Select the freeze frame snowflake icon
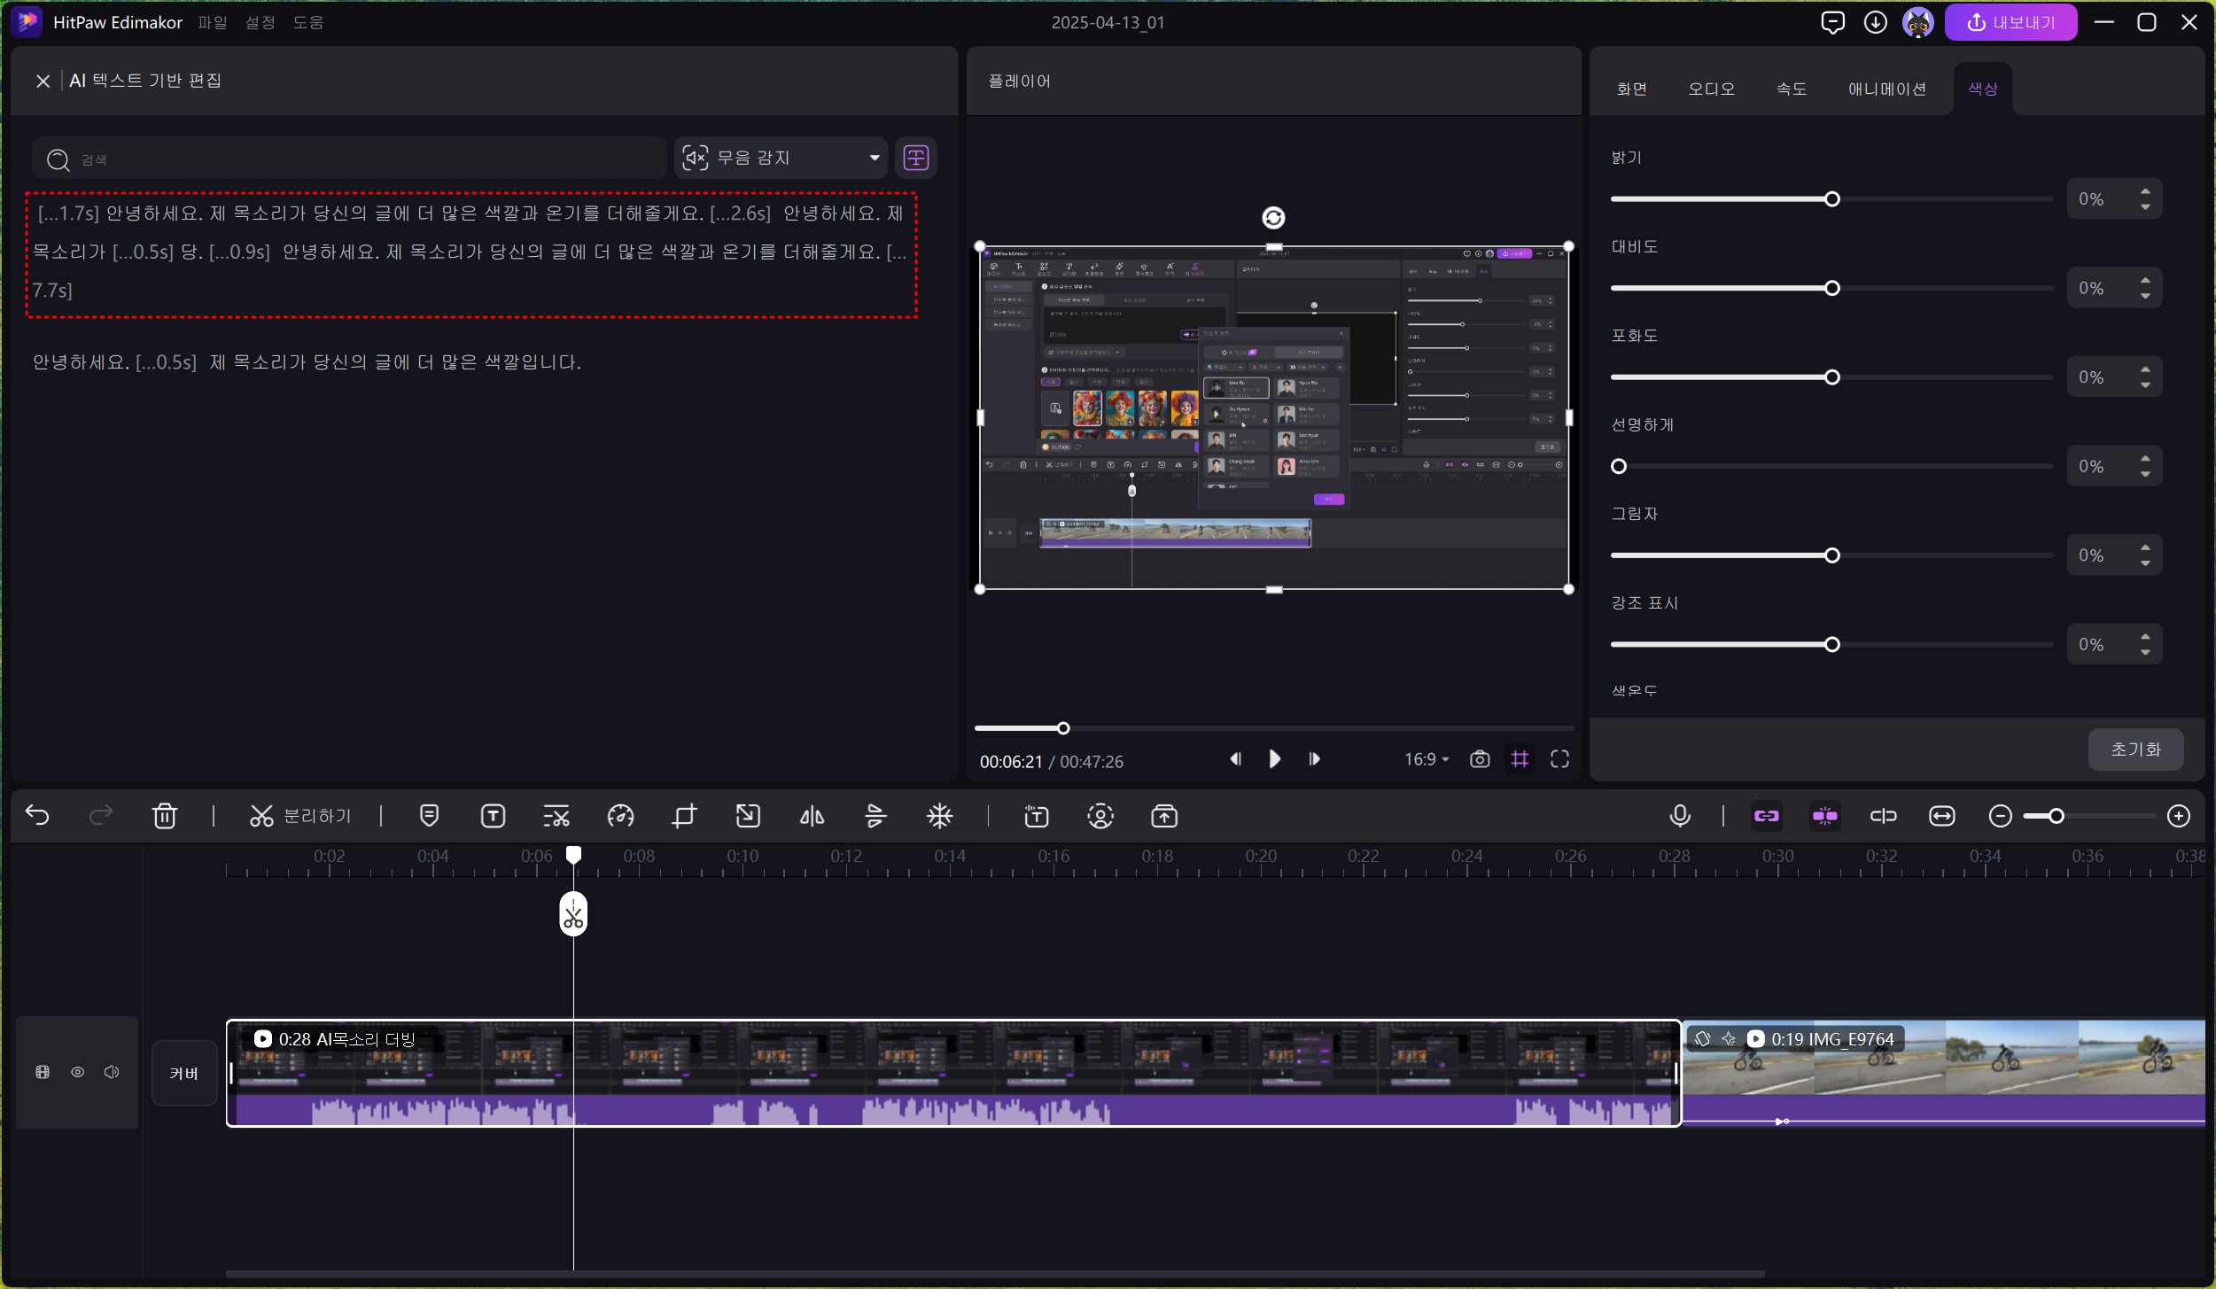The image size is (2216, 1289). pos(939,816)
